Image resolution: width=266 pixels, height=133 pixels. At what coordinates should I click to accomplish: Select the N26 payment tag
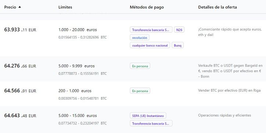179,30
